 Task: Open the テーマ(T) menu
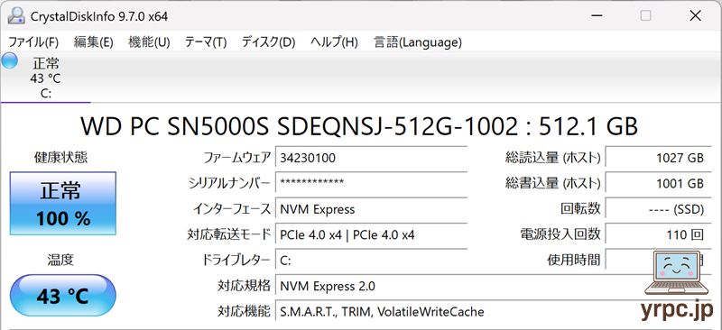tap(206, 42)
